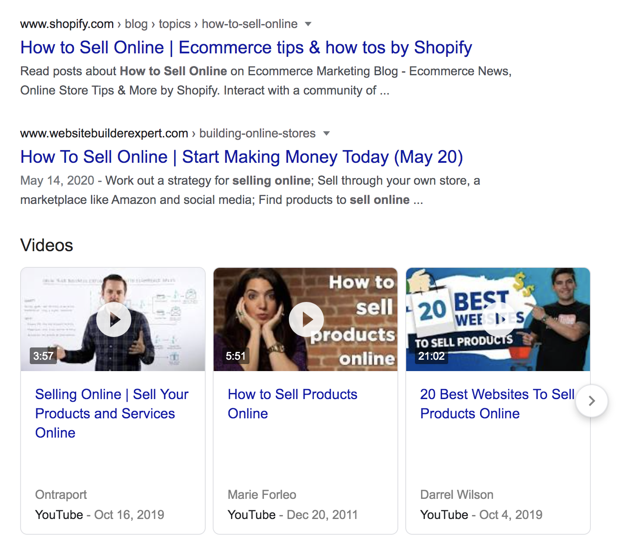This screenshot has height=547, width=625.
Task: Open 20 Best Websites To Sell title
Action: click(497, 404)
